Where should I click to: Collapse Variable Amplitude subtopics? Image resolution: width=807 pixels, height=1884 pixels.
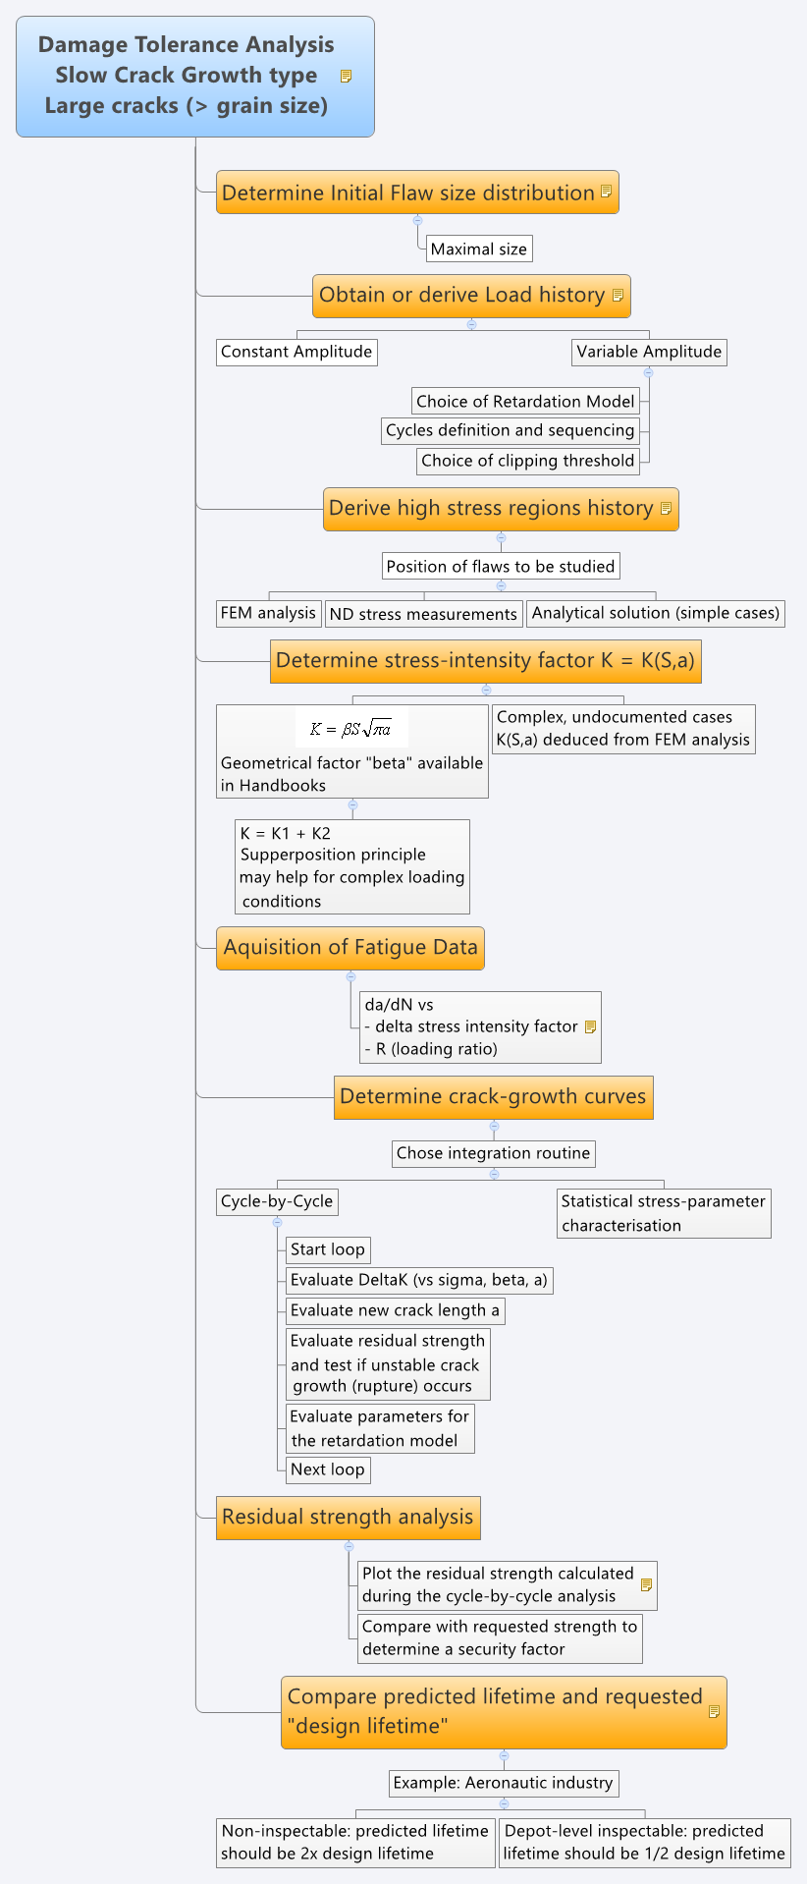pos(649,373)
